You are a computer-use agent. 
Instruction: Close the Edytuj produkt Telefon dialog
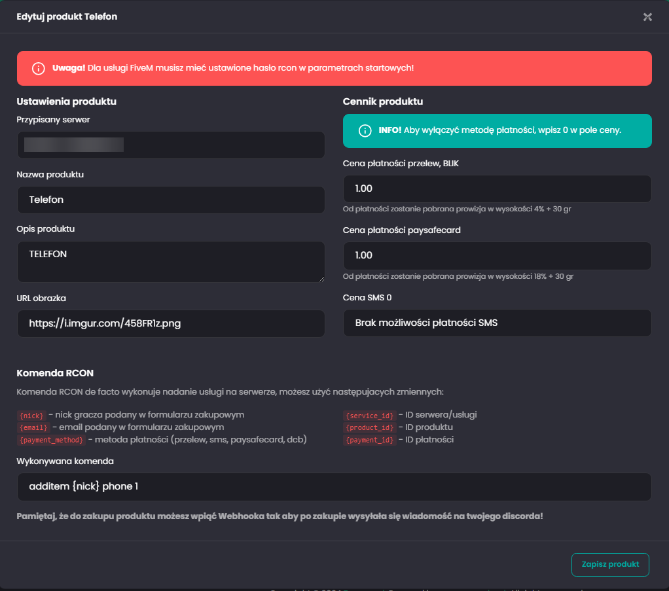coord(647,17)
